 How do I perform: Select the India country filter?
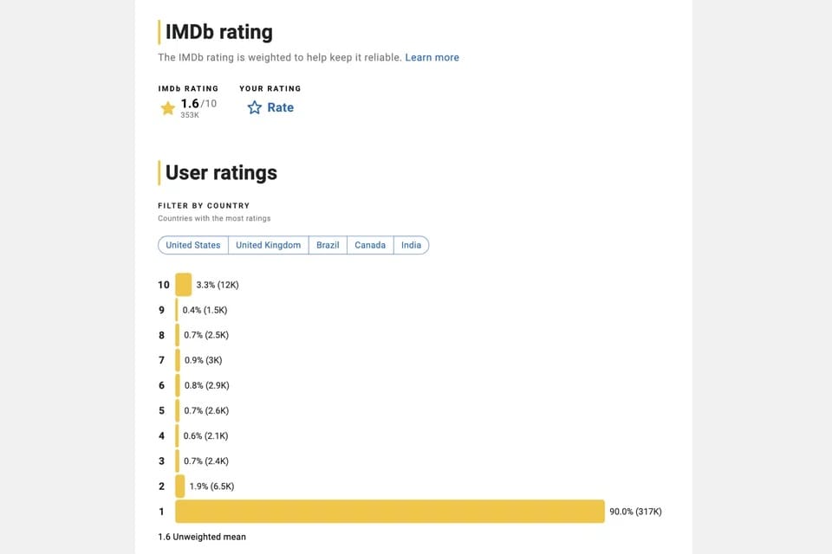tap(411, 245)
